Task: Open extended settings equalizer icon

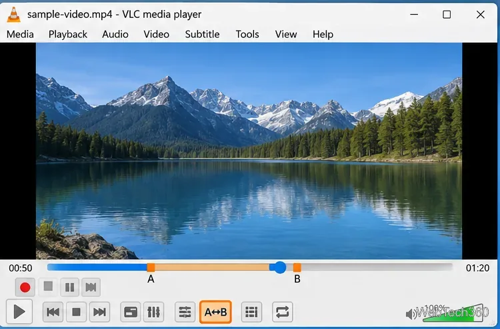Action: pyautogui.click(x=154, y=312)
